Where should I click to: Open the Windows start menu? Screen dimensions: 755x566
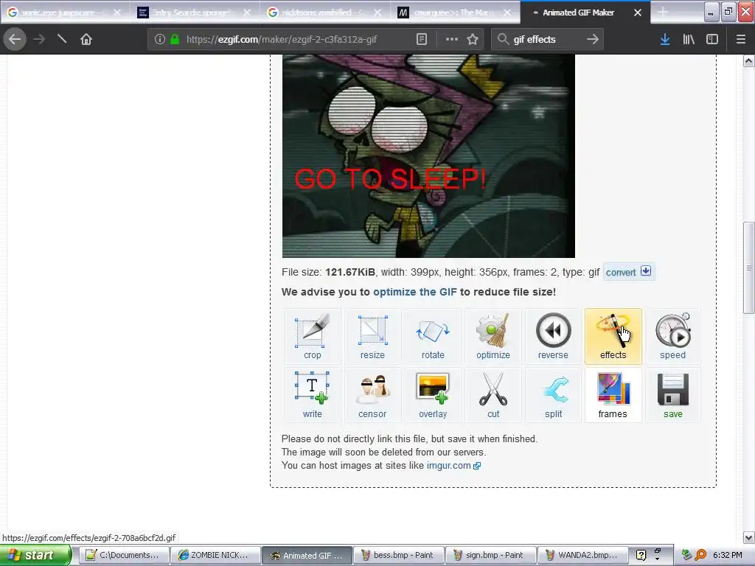pyautogui.click(x=35, y=555)
